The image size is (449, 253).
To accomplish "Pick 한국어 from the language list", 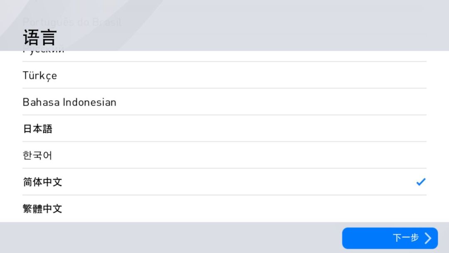I will click(x=37, y=156).
